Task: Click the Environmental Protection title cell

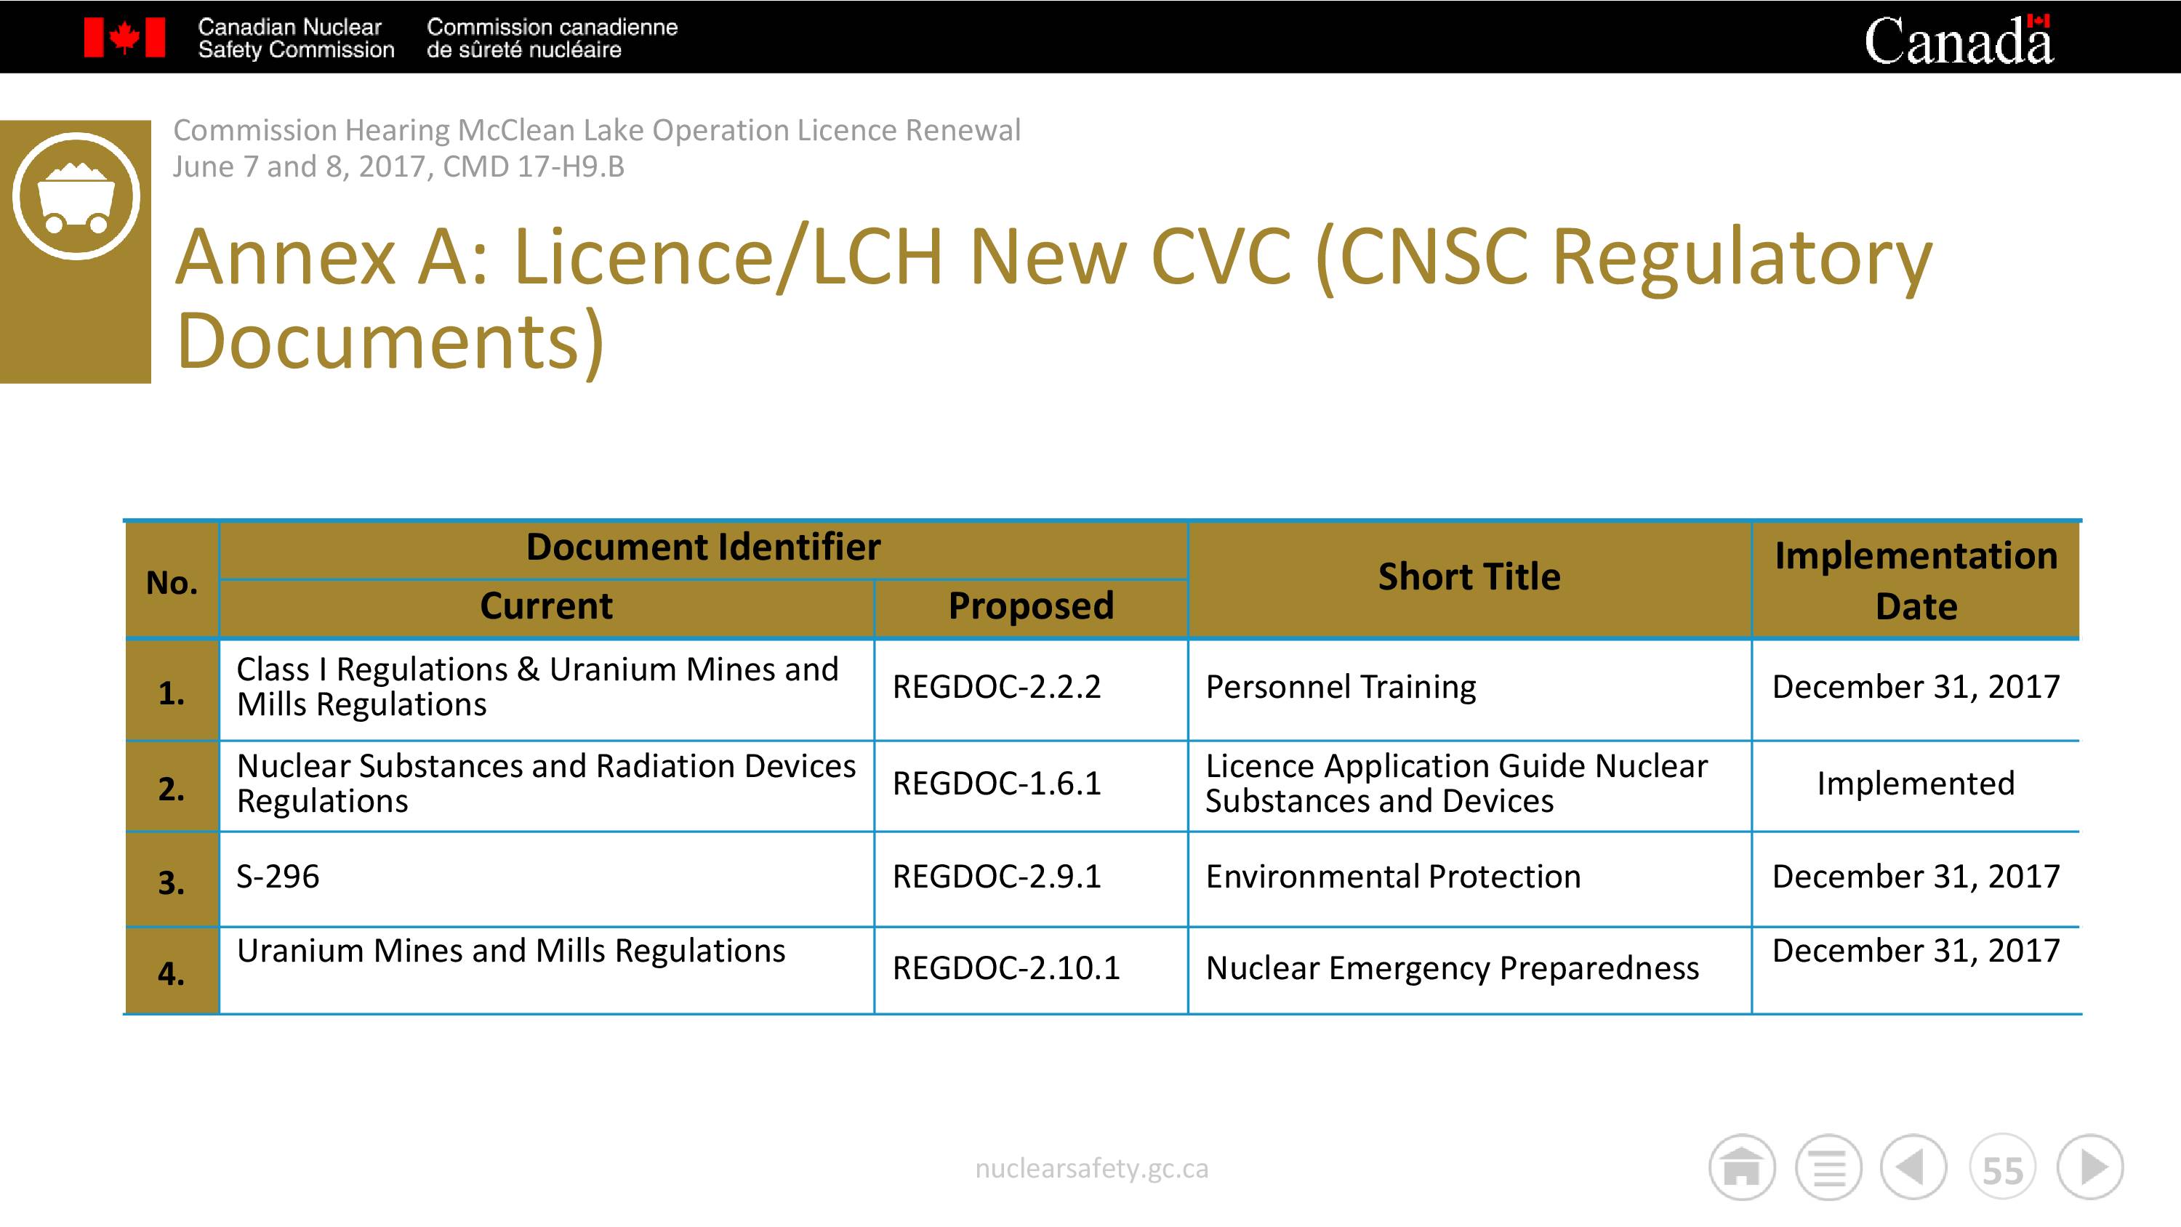Action: 1469,878
